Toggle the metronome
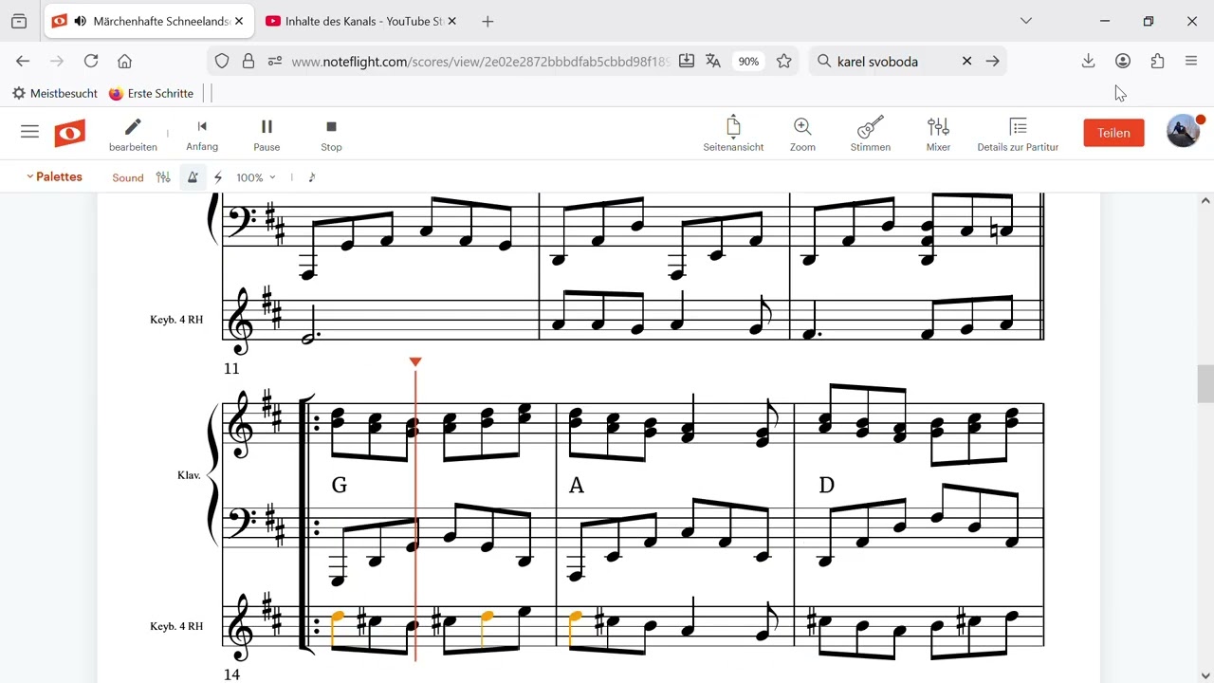The image size is (1214, 683). [x=193, y=177]
